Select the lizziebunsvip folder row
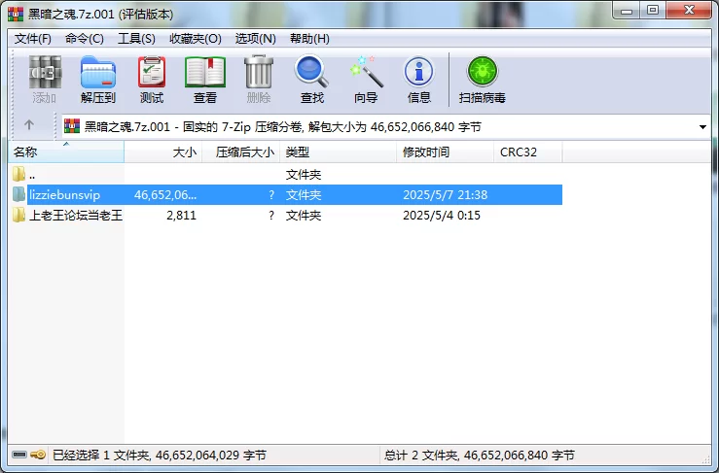Viewport: 719px width, 473px height. click(x=287, y=194)
